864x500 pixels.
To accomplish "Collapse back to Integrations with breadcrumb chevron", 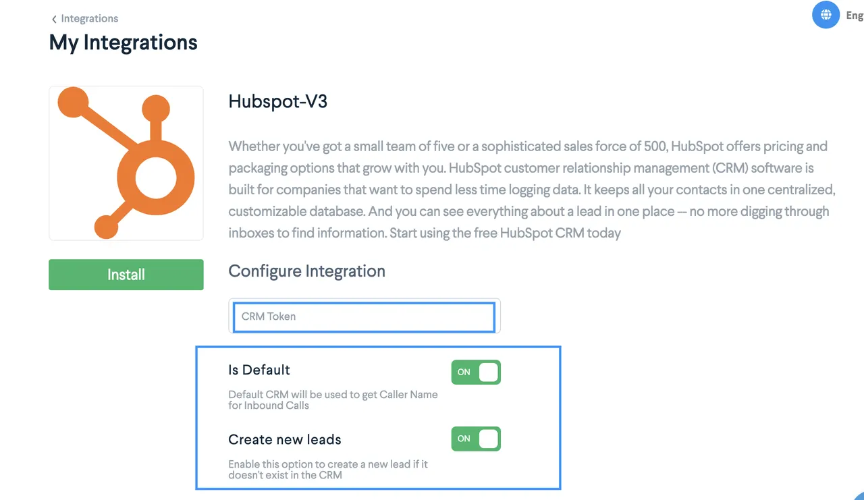I will 54,18.
